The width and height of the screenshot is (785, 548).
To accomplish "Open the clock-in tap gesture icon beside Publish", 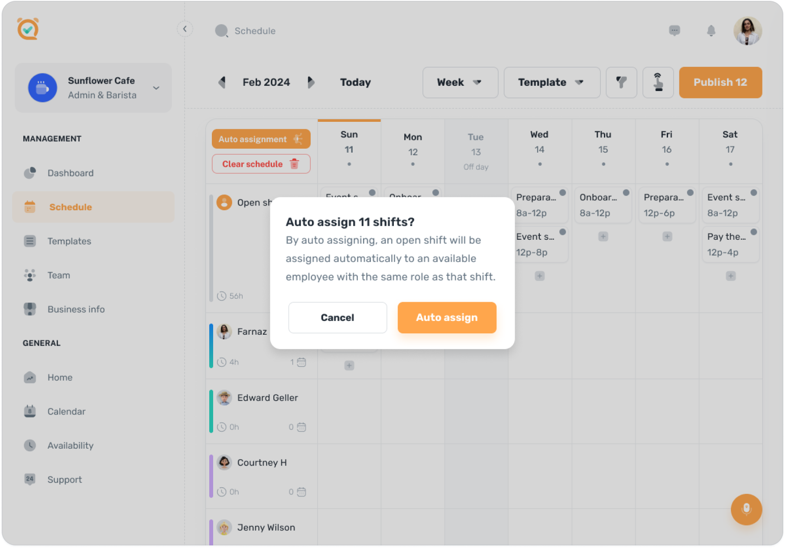I will click(658, 82).
